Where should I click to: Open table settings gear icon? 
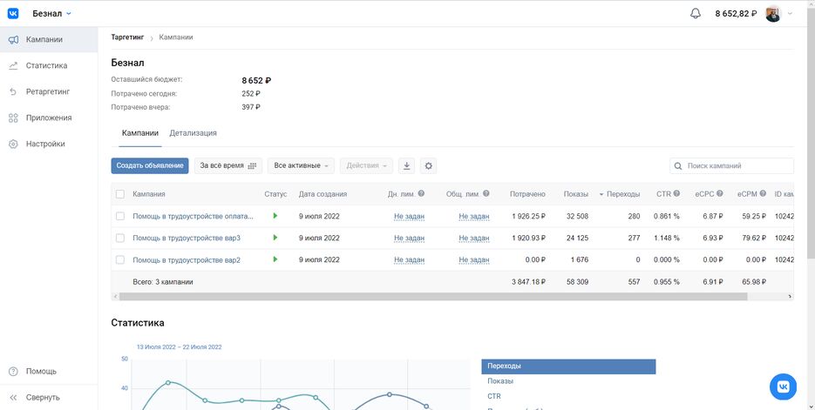[x=428, y=165]
